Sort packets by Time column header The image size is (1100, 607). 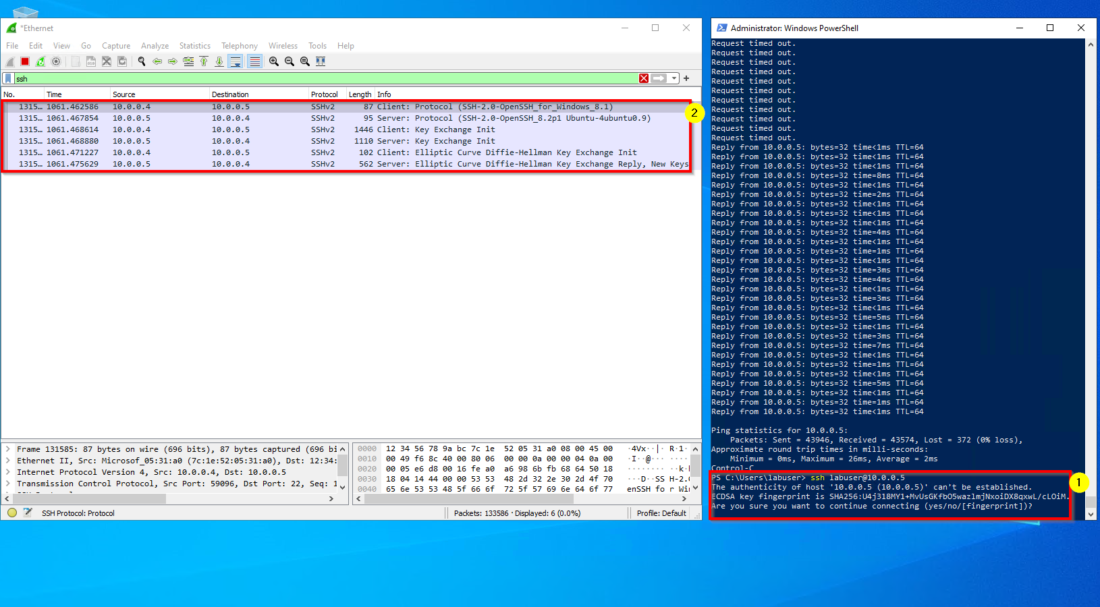pos(77,94)
